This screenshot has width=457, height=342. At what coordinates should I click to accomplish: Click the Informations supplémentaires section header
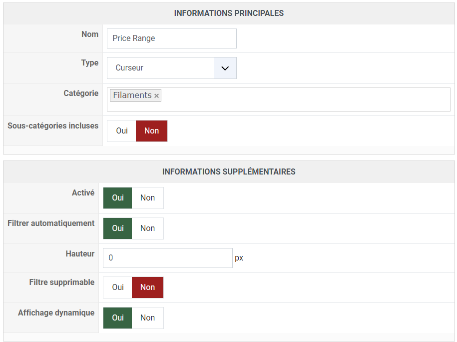click(229, 172)
